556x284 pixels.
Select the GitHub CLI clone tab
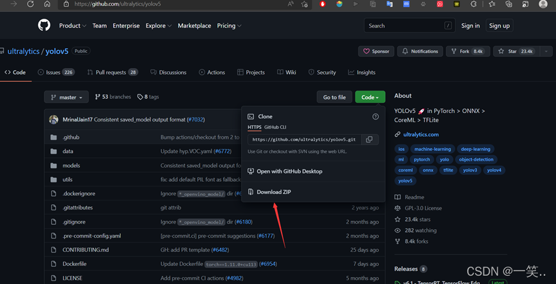coord(275,127)
